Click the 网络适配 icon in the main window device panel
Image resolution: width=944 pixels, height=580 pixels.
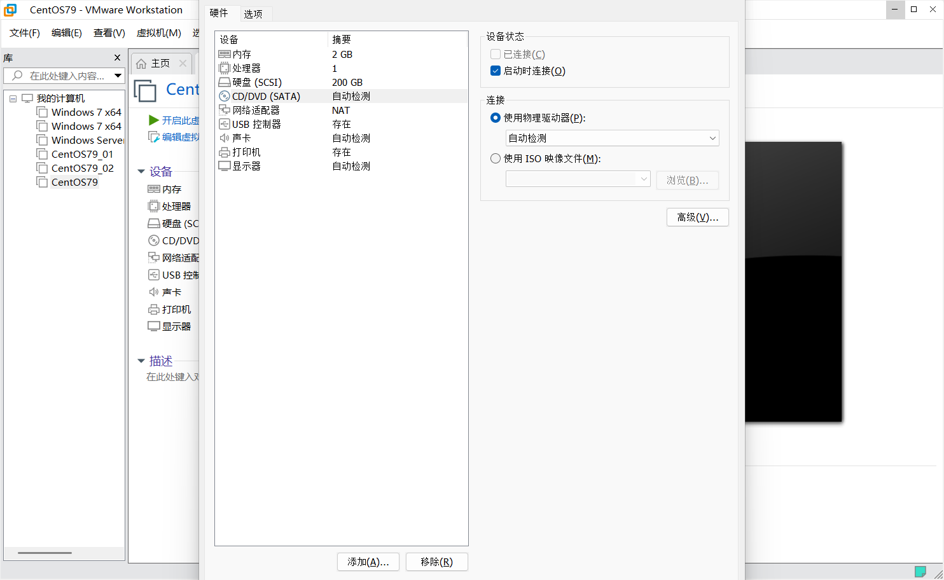point(153,258)
